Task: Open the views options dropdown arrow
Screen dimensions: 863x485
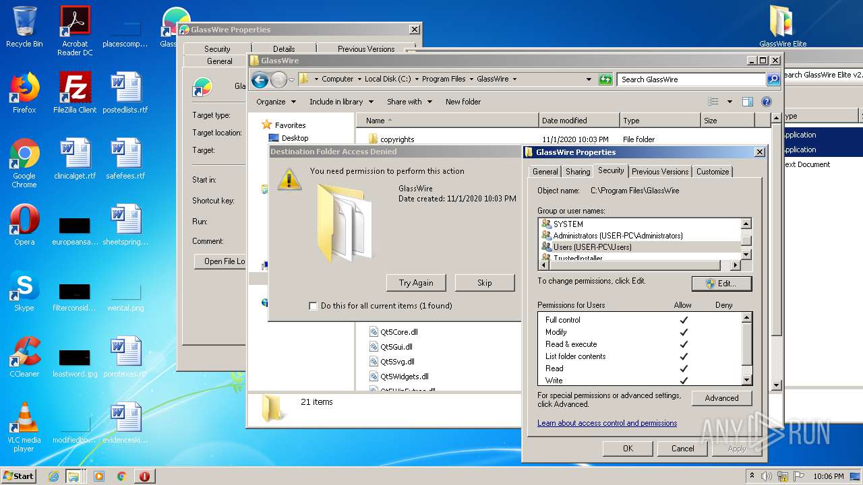Action: click(730, 102)
